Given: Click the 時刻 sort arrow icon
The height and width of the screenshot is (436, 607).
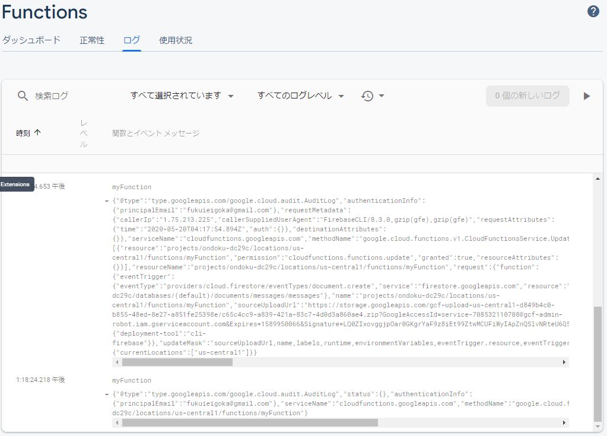Looking at the screenshot, I should (x=37, y=133).
